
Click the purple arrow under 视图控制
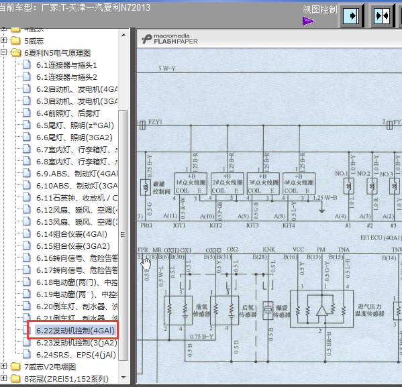pos(309,21)
